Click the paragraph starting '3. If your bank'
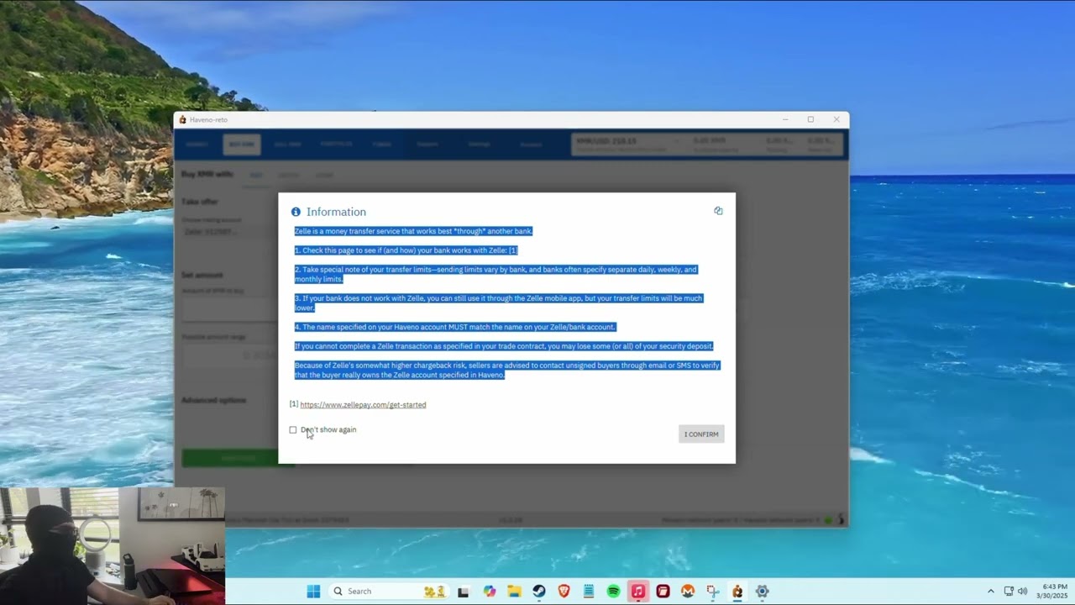Viewport: 1075px width, 605px height. coord(498,303)
